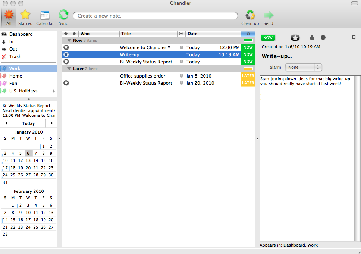
Task: Click the Today button in mini calendar
Action: click(x=29, y=123)
